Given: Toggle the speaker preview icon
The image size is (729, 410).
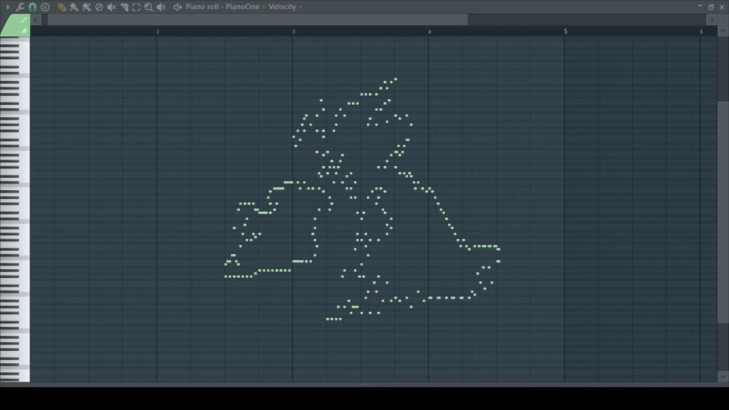Looking at the screenshot, I should click(x=178, y=7).
